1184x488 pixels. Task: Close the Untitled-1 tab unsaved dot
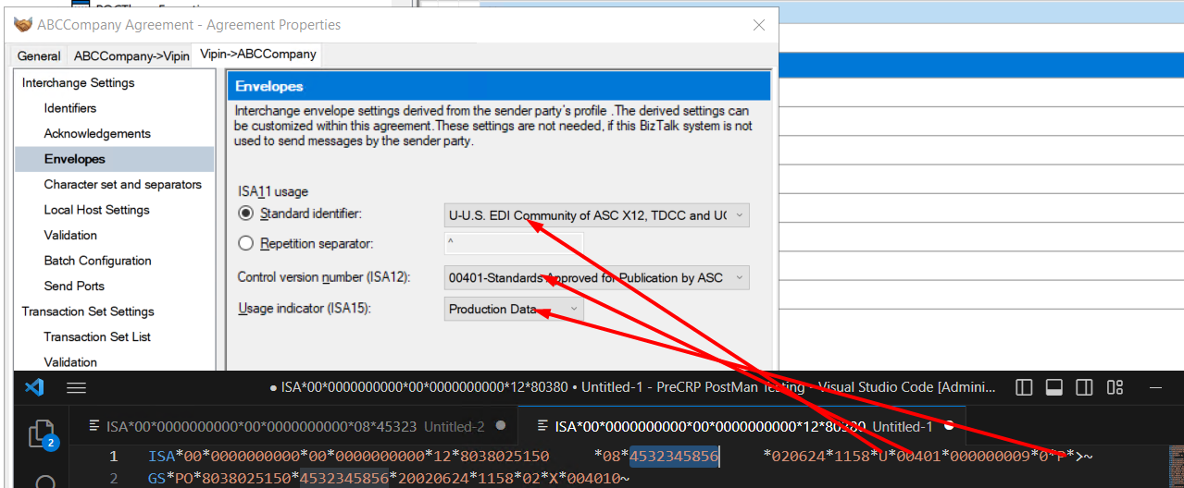949,426
